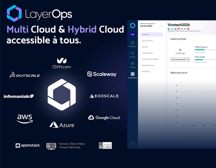The width and height of the screenshot is (216, 168).
Task: Click the Azure provider icon under Vivatech2024
Action: [x=168, y=29]
